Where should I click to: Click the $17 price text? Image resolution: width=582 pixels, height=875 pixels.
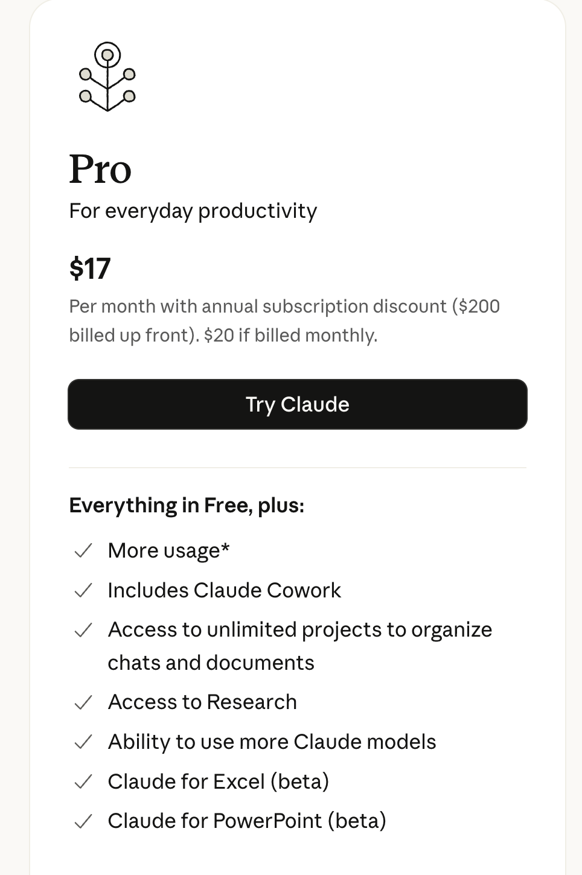[x=90, y=269]
